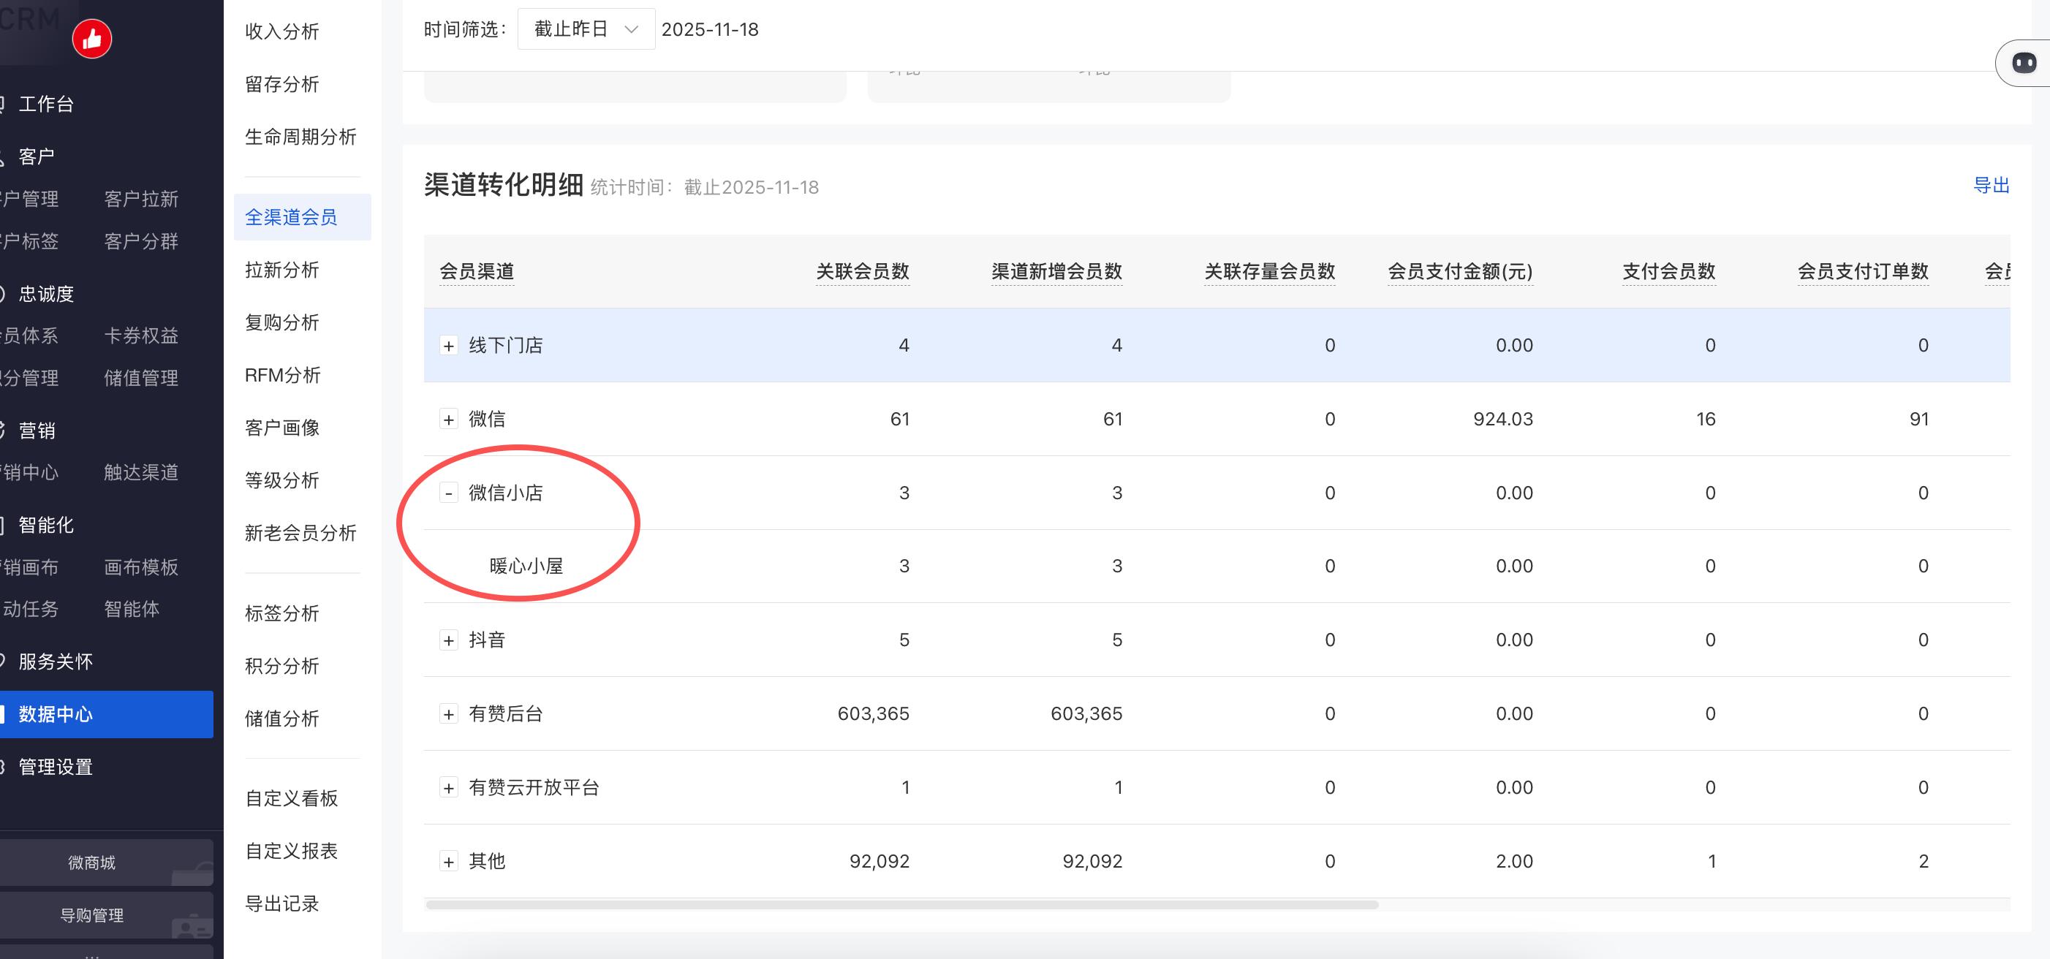Screen dimensions: 2050x959
Task: Expand the 其他 channel row
Action: (449, 862)
